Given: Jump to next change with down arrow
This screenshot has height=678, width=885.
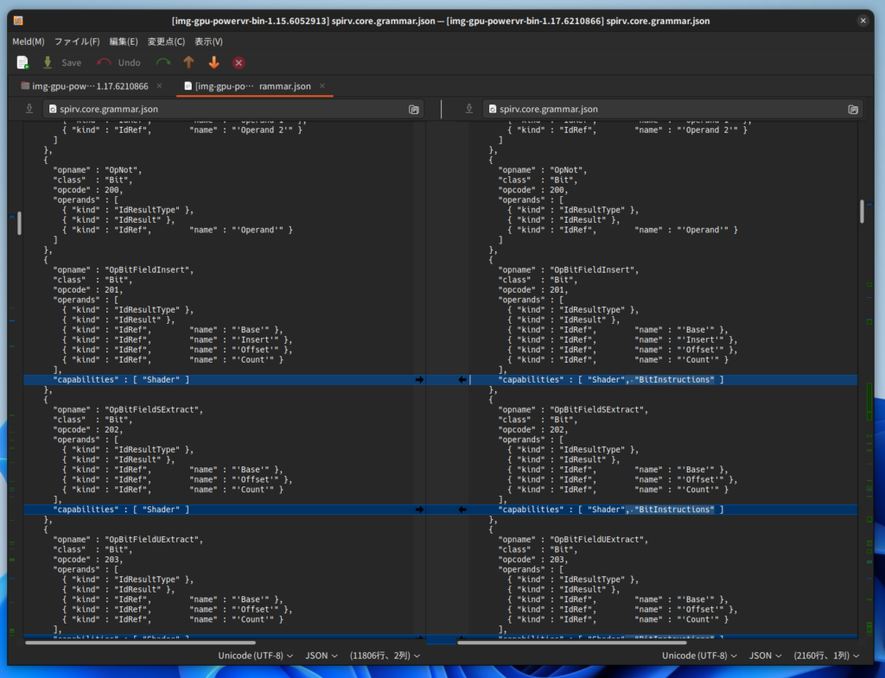Looking at the screenshot, I should 214,62.
